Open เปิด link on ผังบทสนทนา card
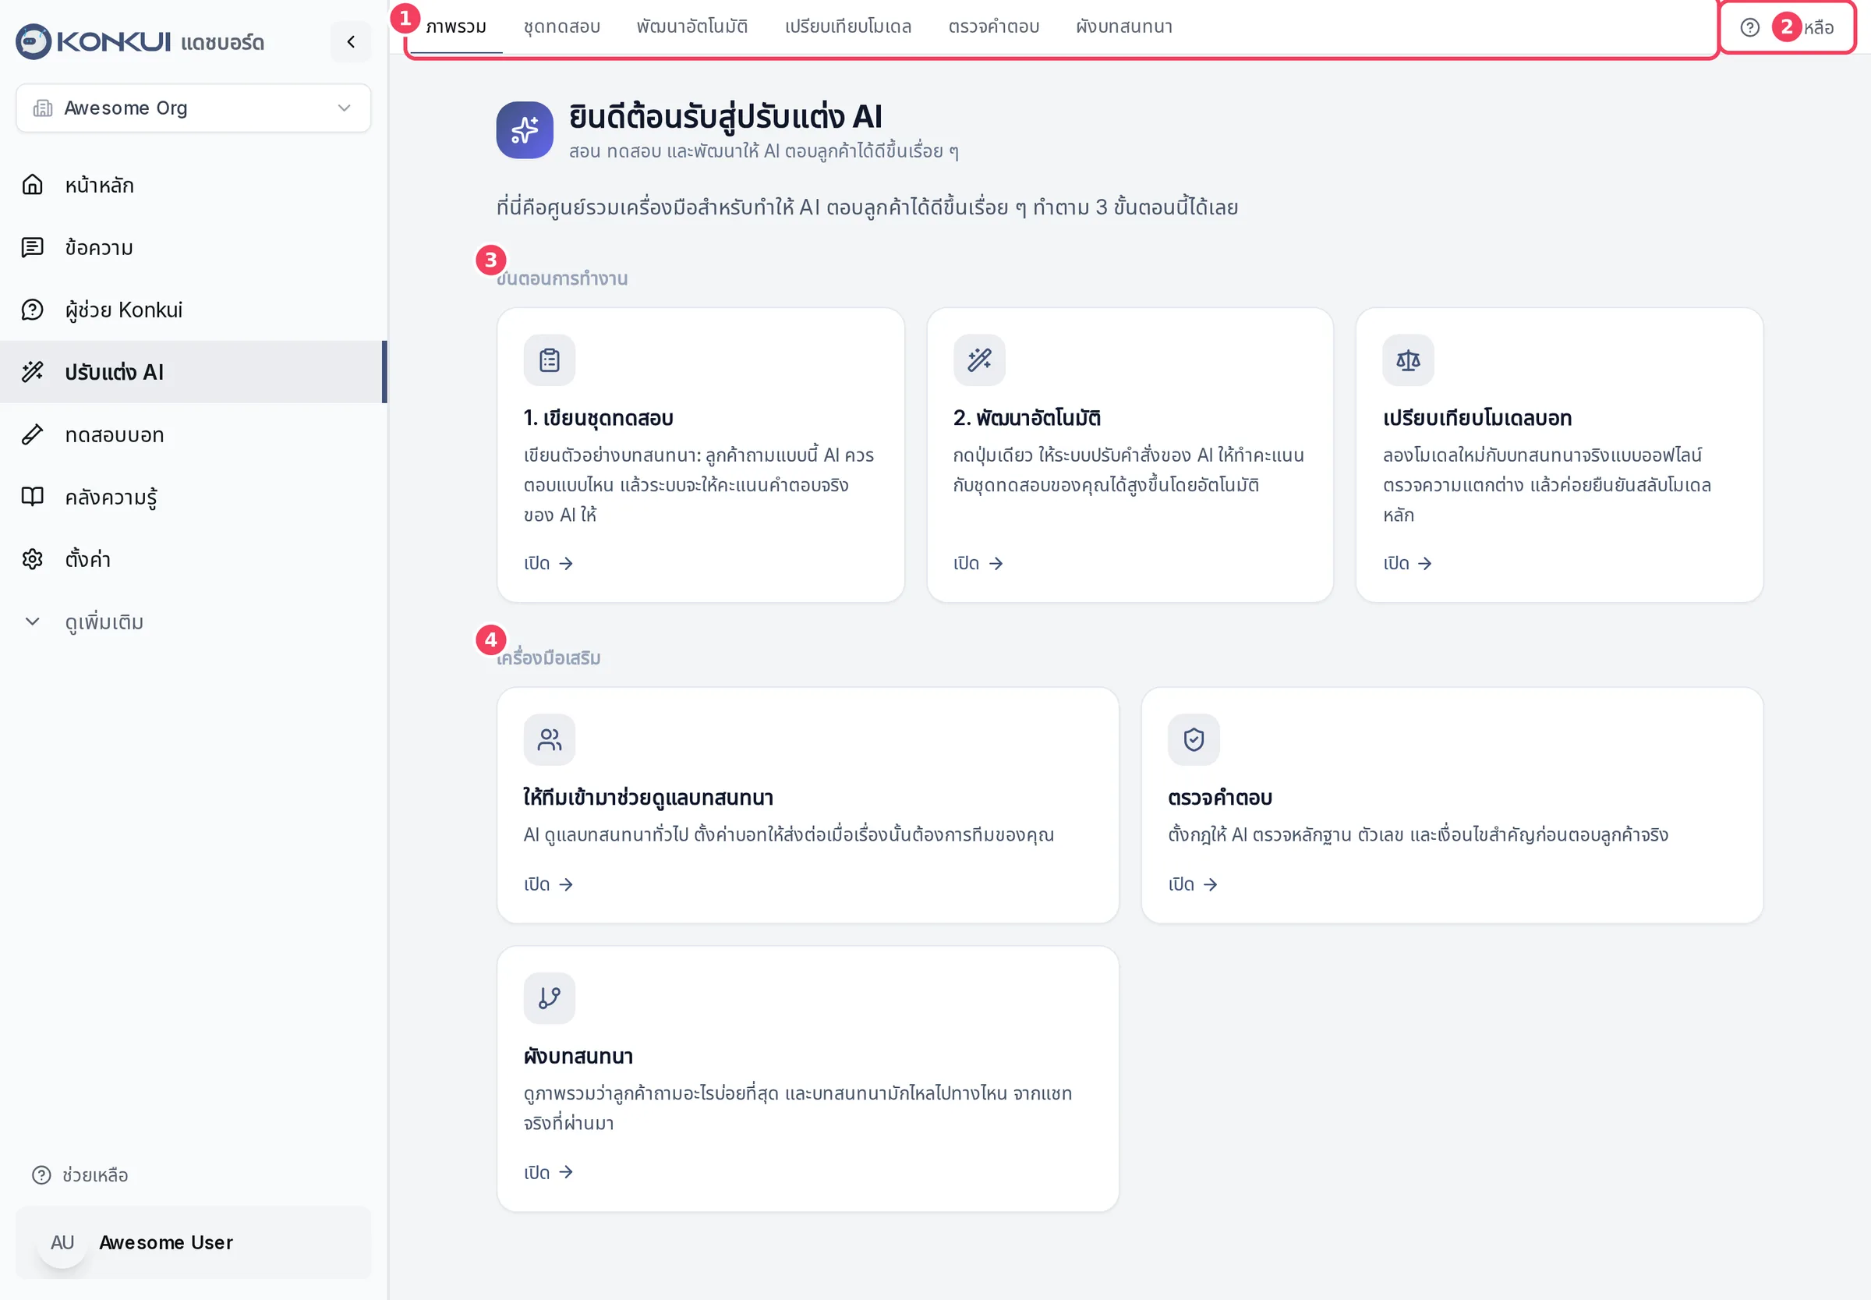 point(550,1172)
